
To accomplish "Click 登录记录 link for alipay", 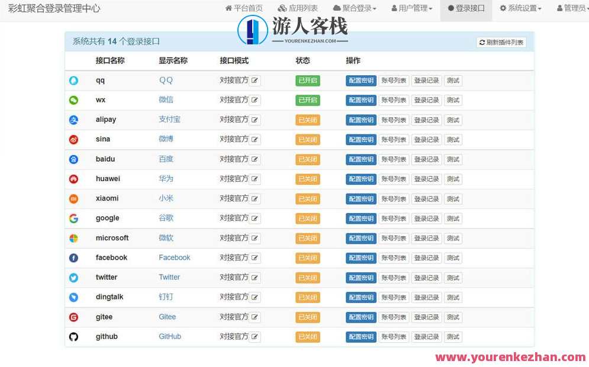I will (x=426, y=120).
